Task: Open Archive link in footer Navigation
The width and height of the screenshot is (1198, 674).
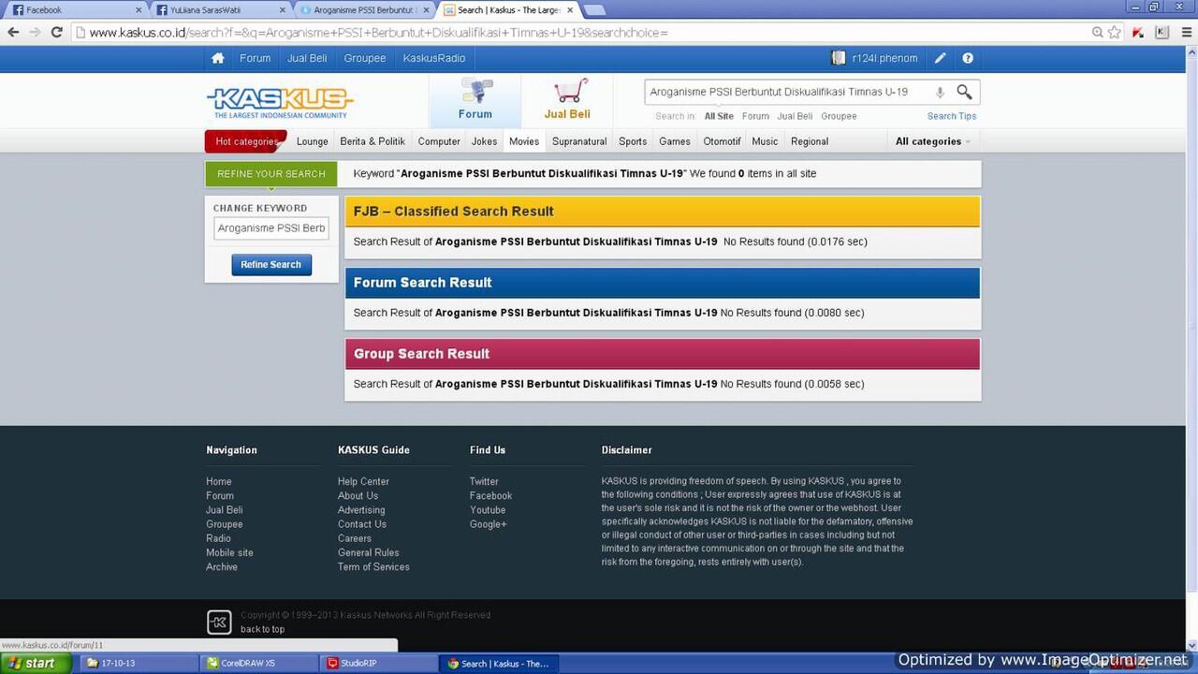Action: (x=222, y=567)
